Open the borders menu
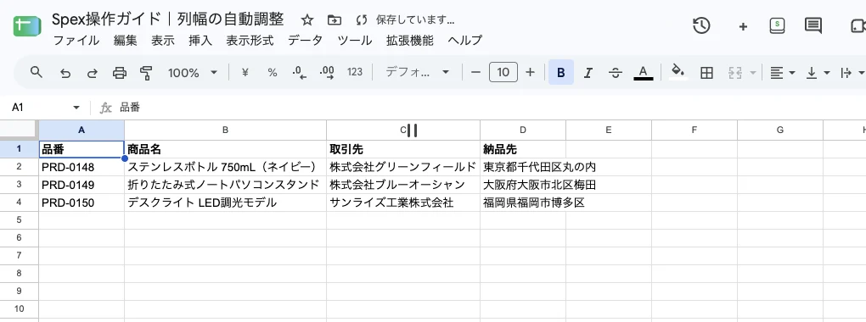This screenshot has width=866, height=322. pyautogui.click(x=706, y=73)
